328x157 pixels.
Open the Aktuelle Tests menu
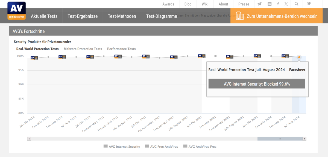(44, 16)
